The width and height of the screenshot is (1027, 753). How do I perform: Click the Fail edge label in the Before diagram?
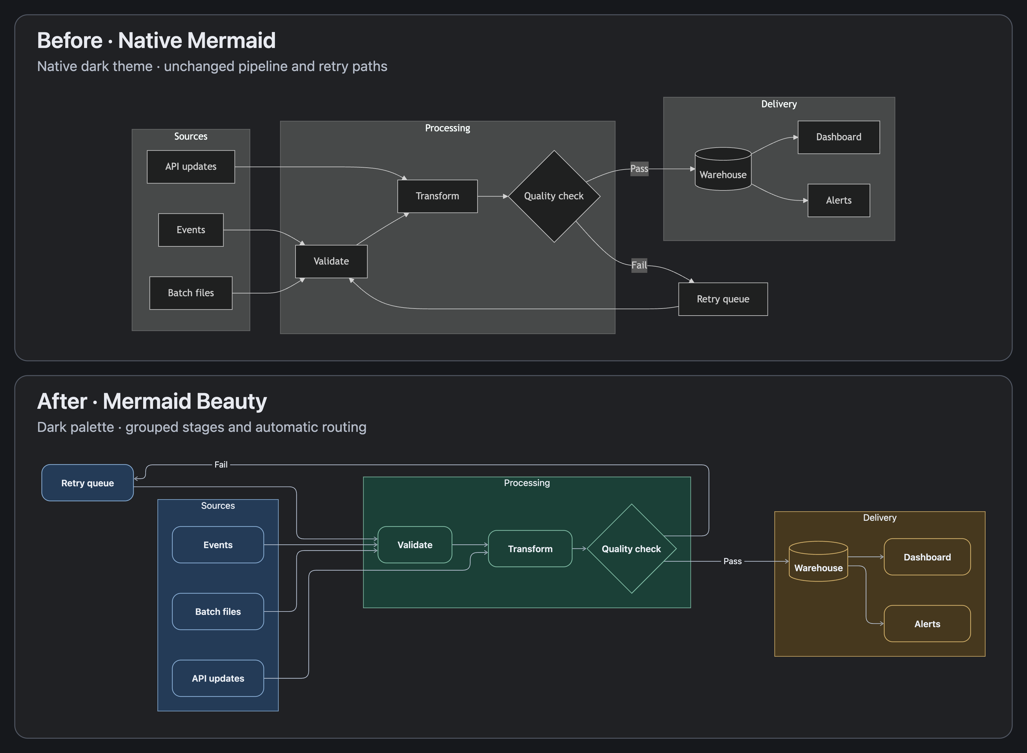(639, 265)
